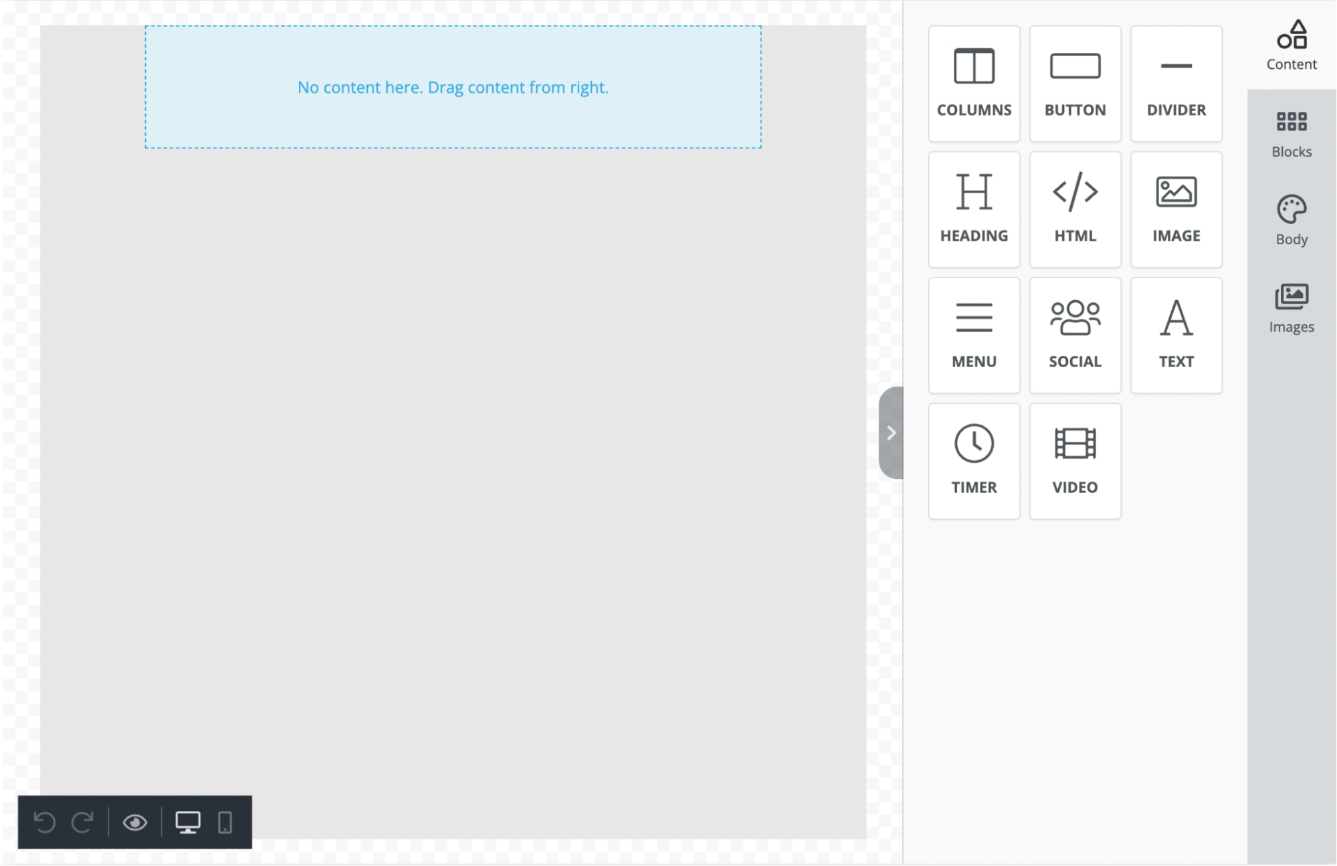Screen dimensions: 1337x866
Task: Toggle the preview eye icon
Action: (x=134, y=821)
